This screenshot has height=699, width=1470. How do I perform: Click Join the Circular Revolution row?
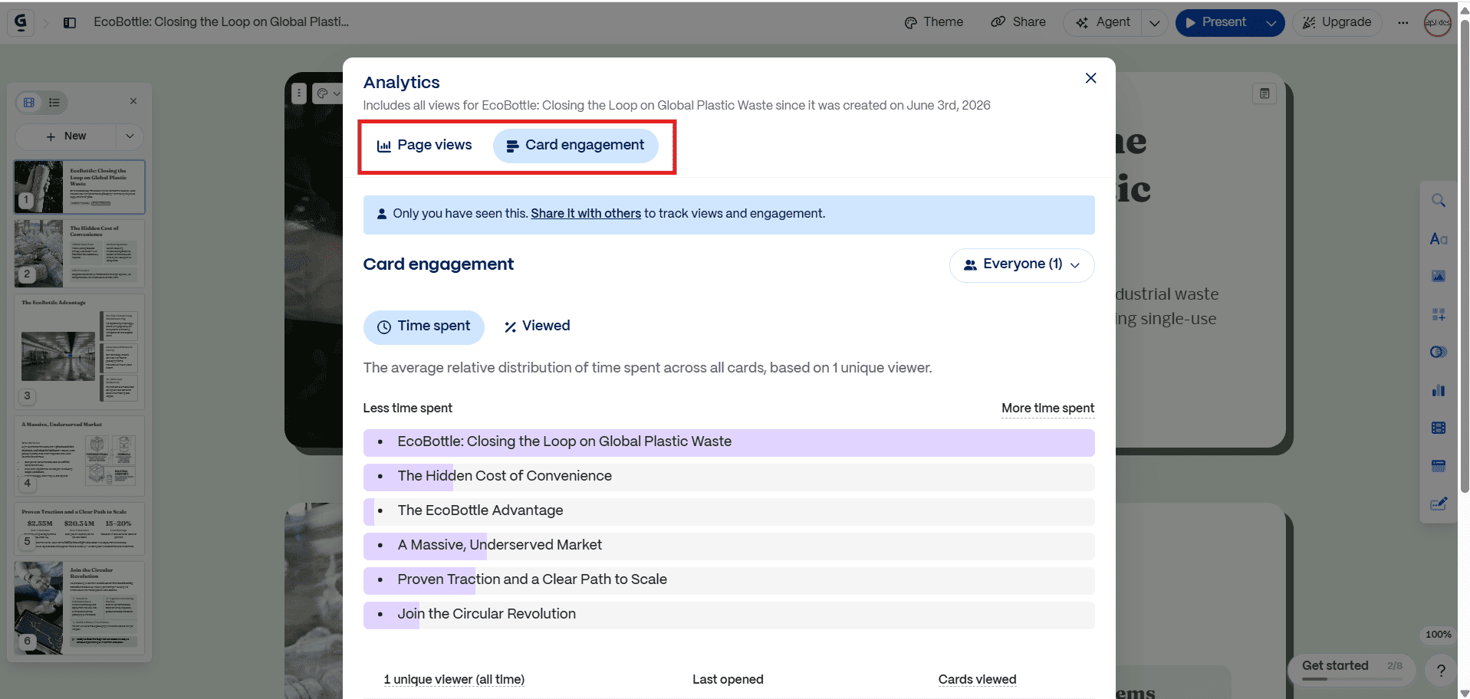point(728,615)
